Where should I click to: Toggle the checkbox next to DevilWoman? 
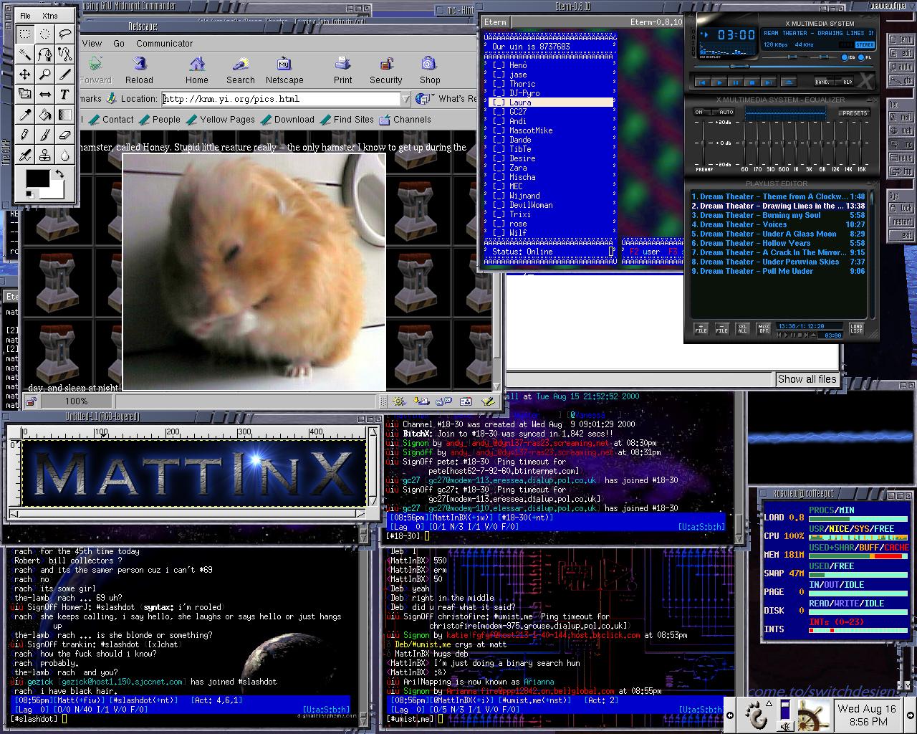pyautogui.click(x=499, y=205)
